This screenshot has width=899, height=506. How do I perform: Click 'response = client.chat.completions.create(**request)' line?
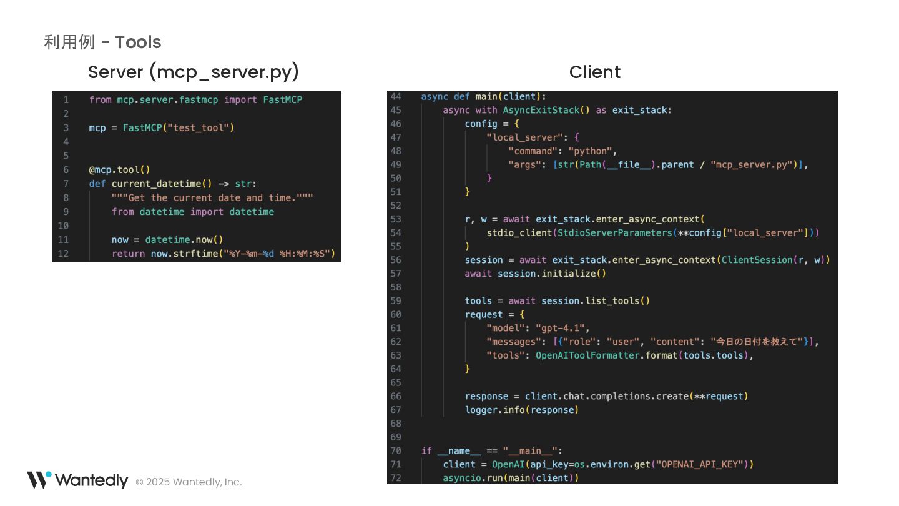(606, 397)
